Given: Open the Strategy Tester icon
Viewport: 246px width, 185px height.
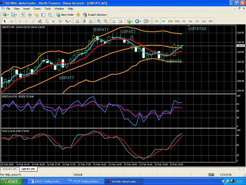Looking at the screenshot, I should pos(50,15).
